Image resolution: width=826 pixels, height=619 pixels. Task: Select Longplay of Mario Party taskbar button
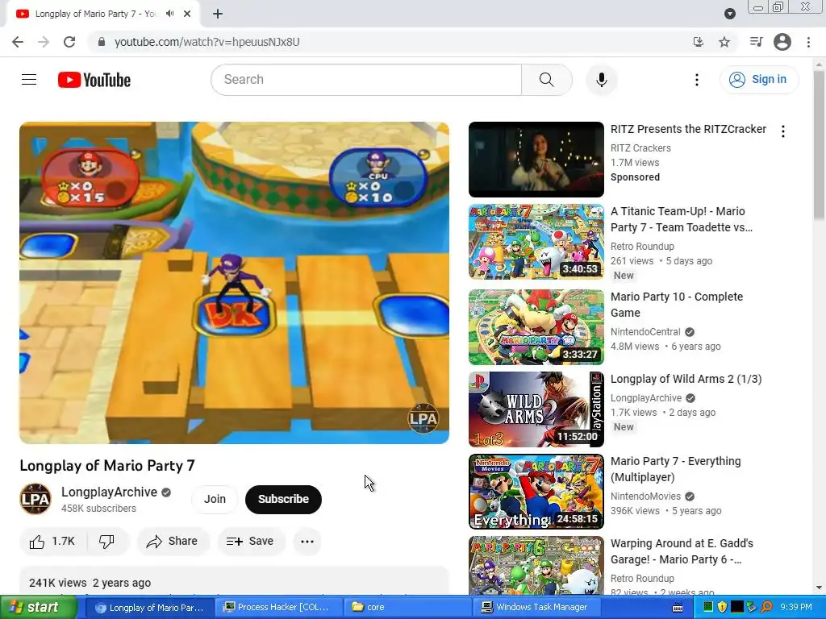pyautogui.click(x=149, y=608)
